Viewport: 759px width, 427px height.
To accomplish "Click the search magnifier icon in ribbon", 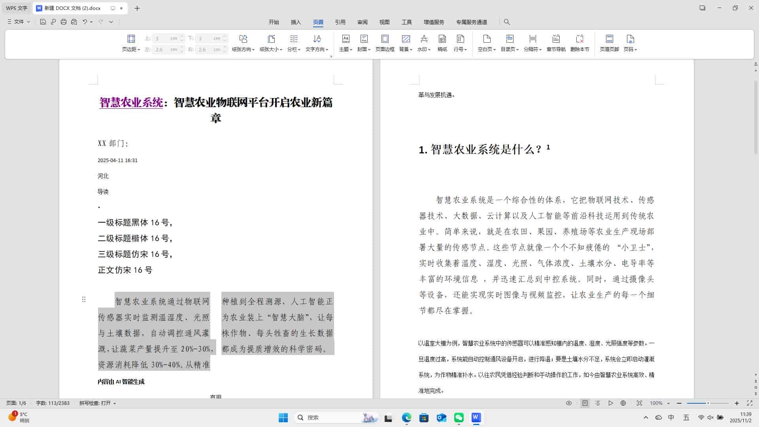I will (x=507, y=22).
